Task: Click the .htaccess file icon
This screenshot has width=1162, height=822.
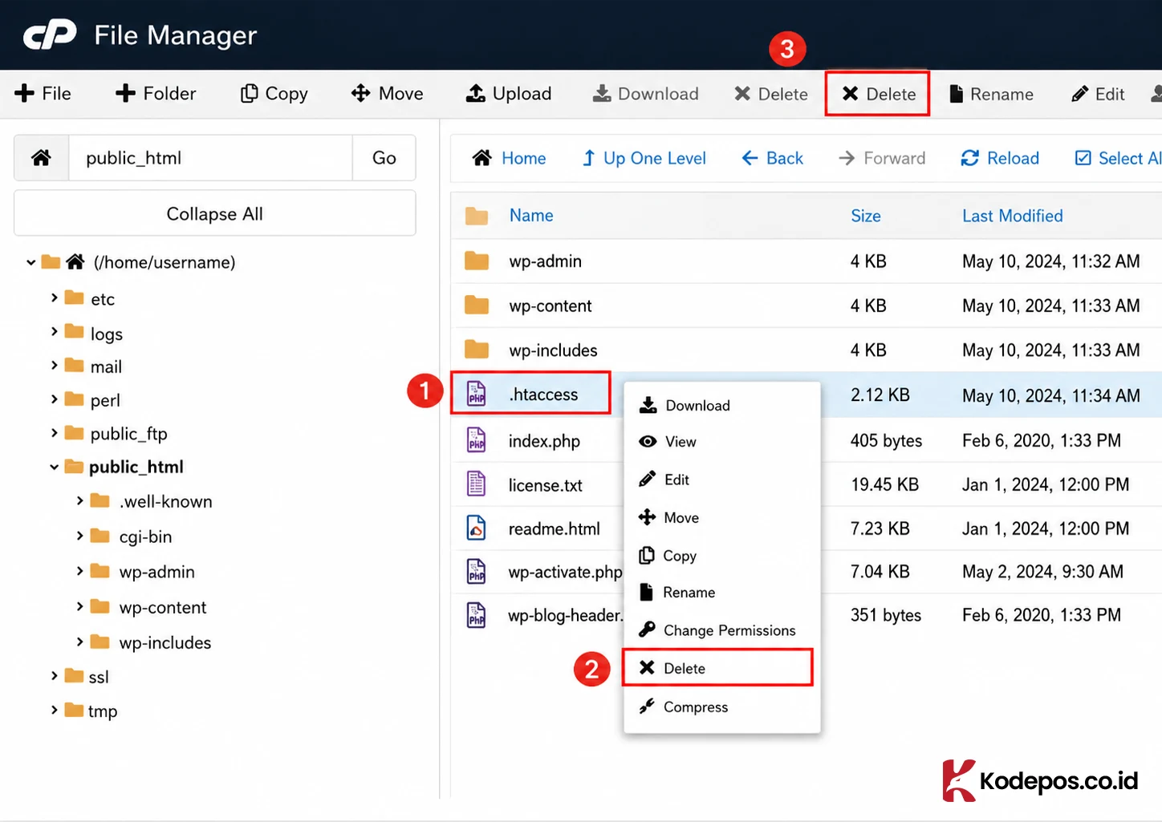Action: pos(477,394)
